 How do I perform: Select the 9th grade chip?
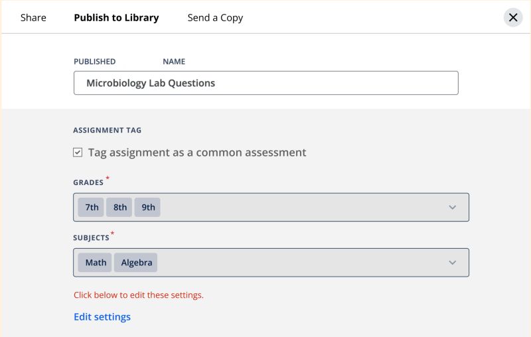coord(148,207)
